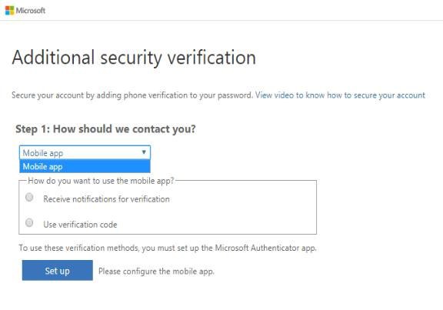
Task: Click the Secure your account description text
Action: 132,95
